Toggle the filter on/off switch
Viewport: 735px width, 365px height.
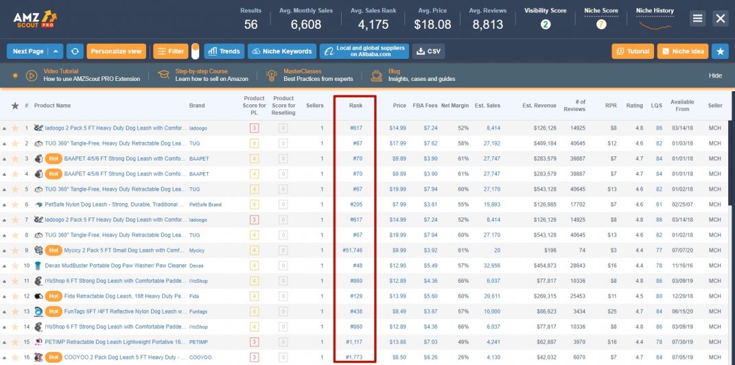(x=196, y=51)
